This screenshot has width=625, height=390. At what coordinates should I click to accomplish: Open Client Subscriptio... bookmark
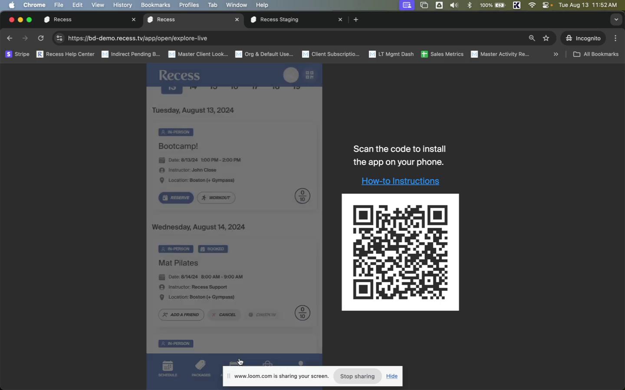331,54
